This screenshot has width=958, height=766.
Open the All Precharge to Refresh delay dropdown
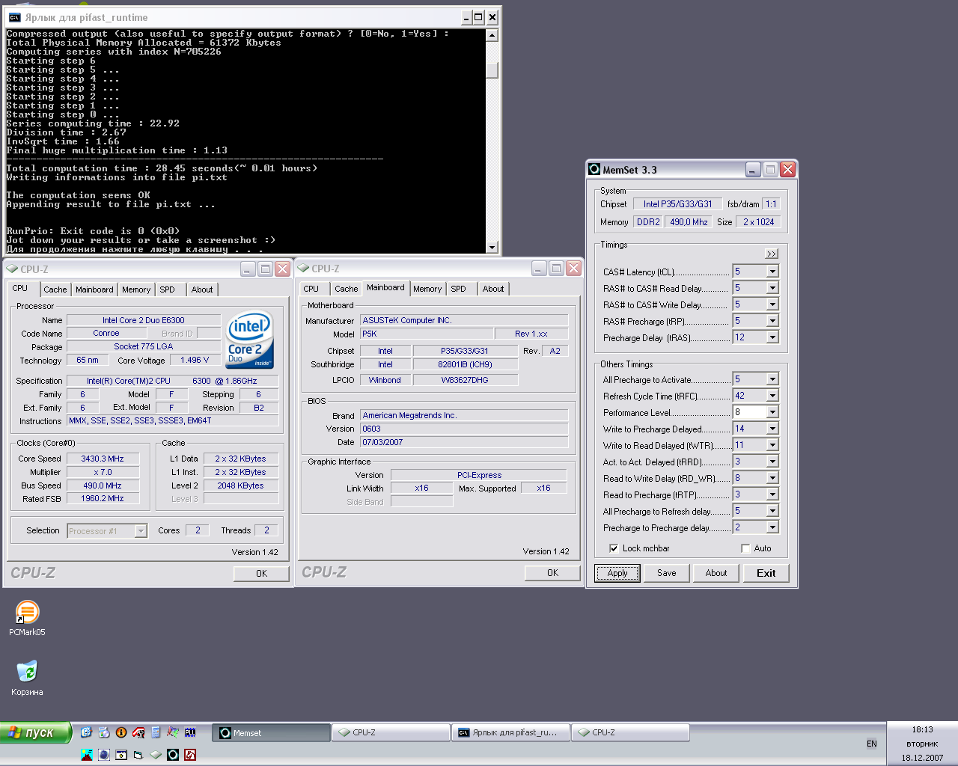[772, 511]
